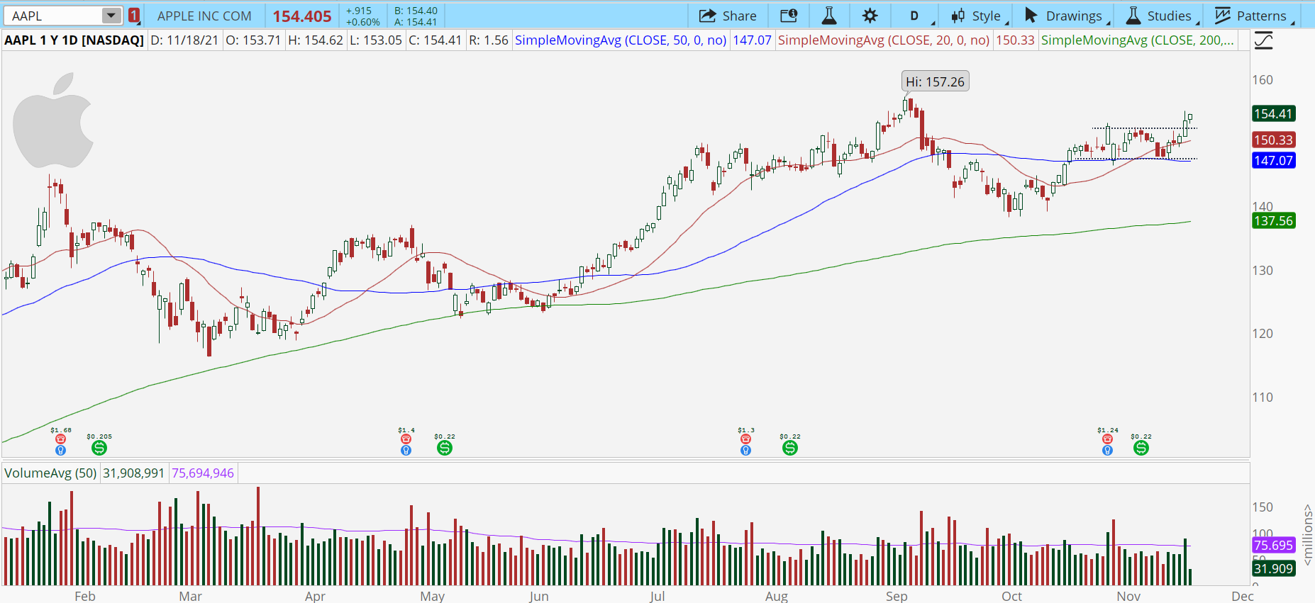Viewport: 1315px width, 603px height.
Task: Click the green dividend icon near Nov
Action: (1141, 448)
